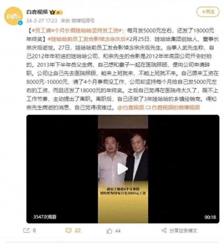Click the 微博视频号 source link

click(83, 21)
